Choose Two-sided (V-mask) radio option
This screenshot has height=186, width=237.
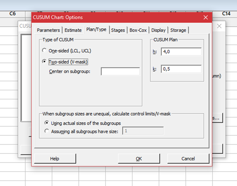tap(45, 61)
